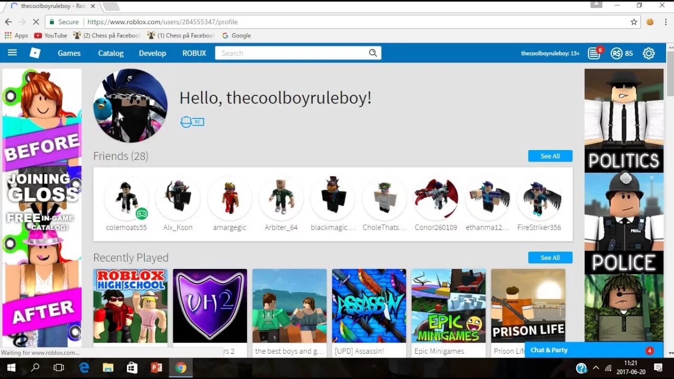Click the profile avatar picture
The image size is (674, 379).
[130, 105]
